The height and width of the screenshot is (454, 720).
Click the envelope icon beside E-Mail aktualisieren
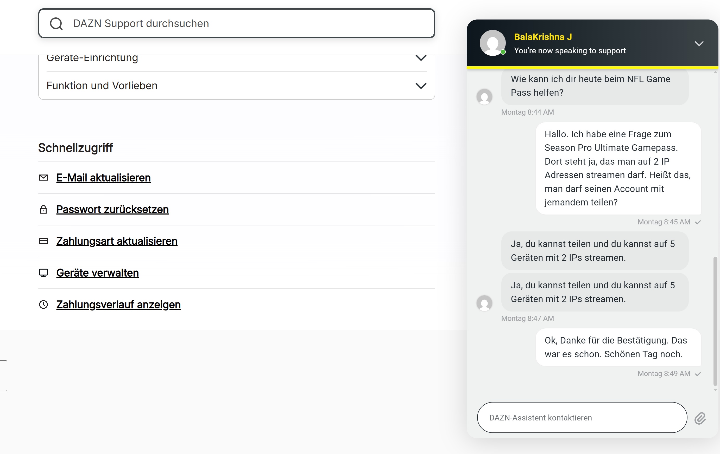pos(43,178)
